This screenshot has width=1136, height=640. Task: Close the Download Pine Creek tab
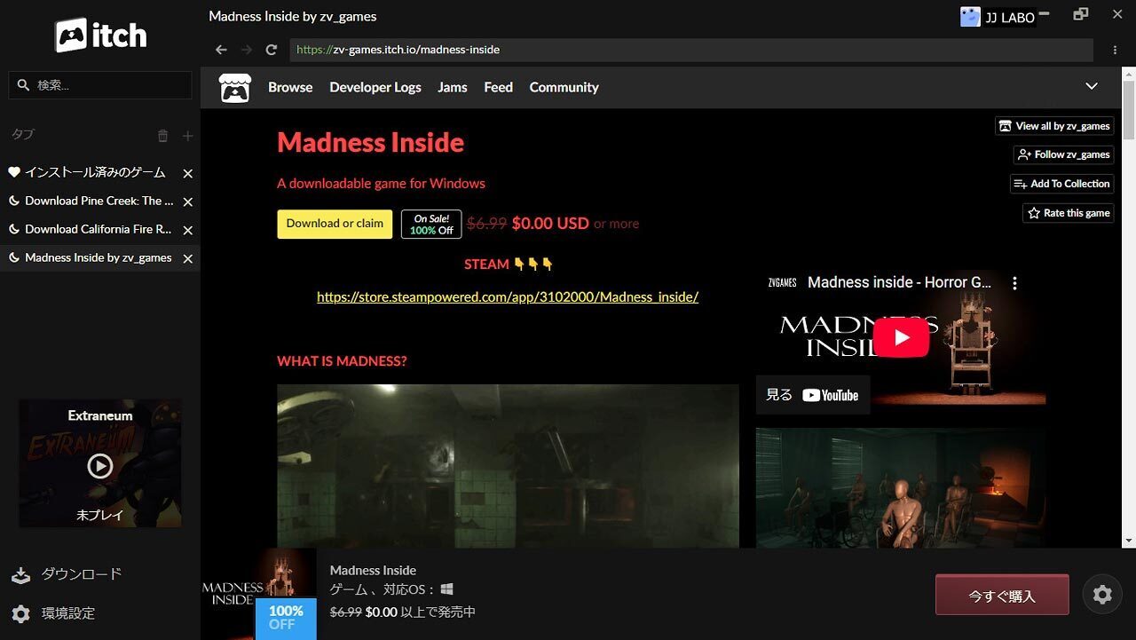[187, 202]
